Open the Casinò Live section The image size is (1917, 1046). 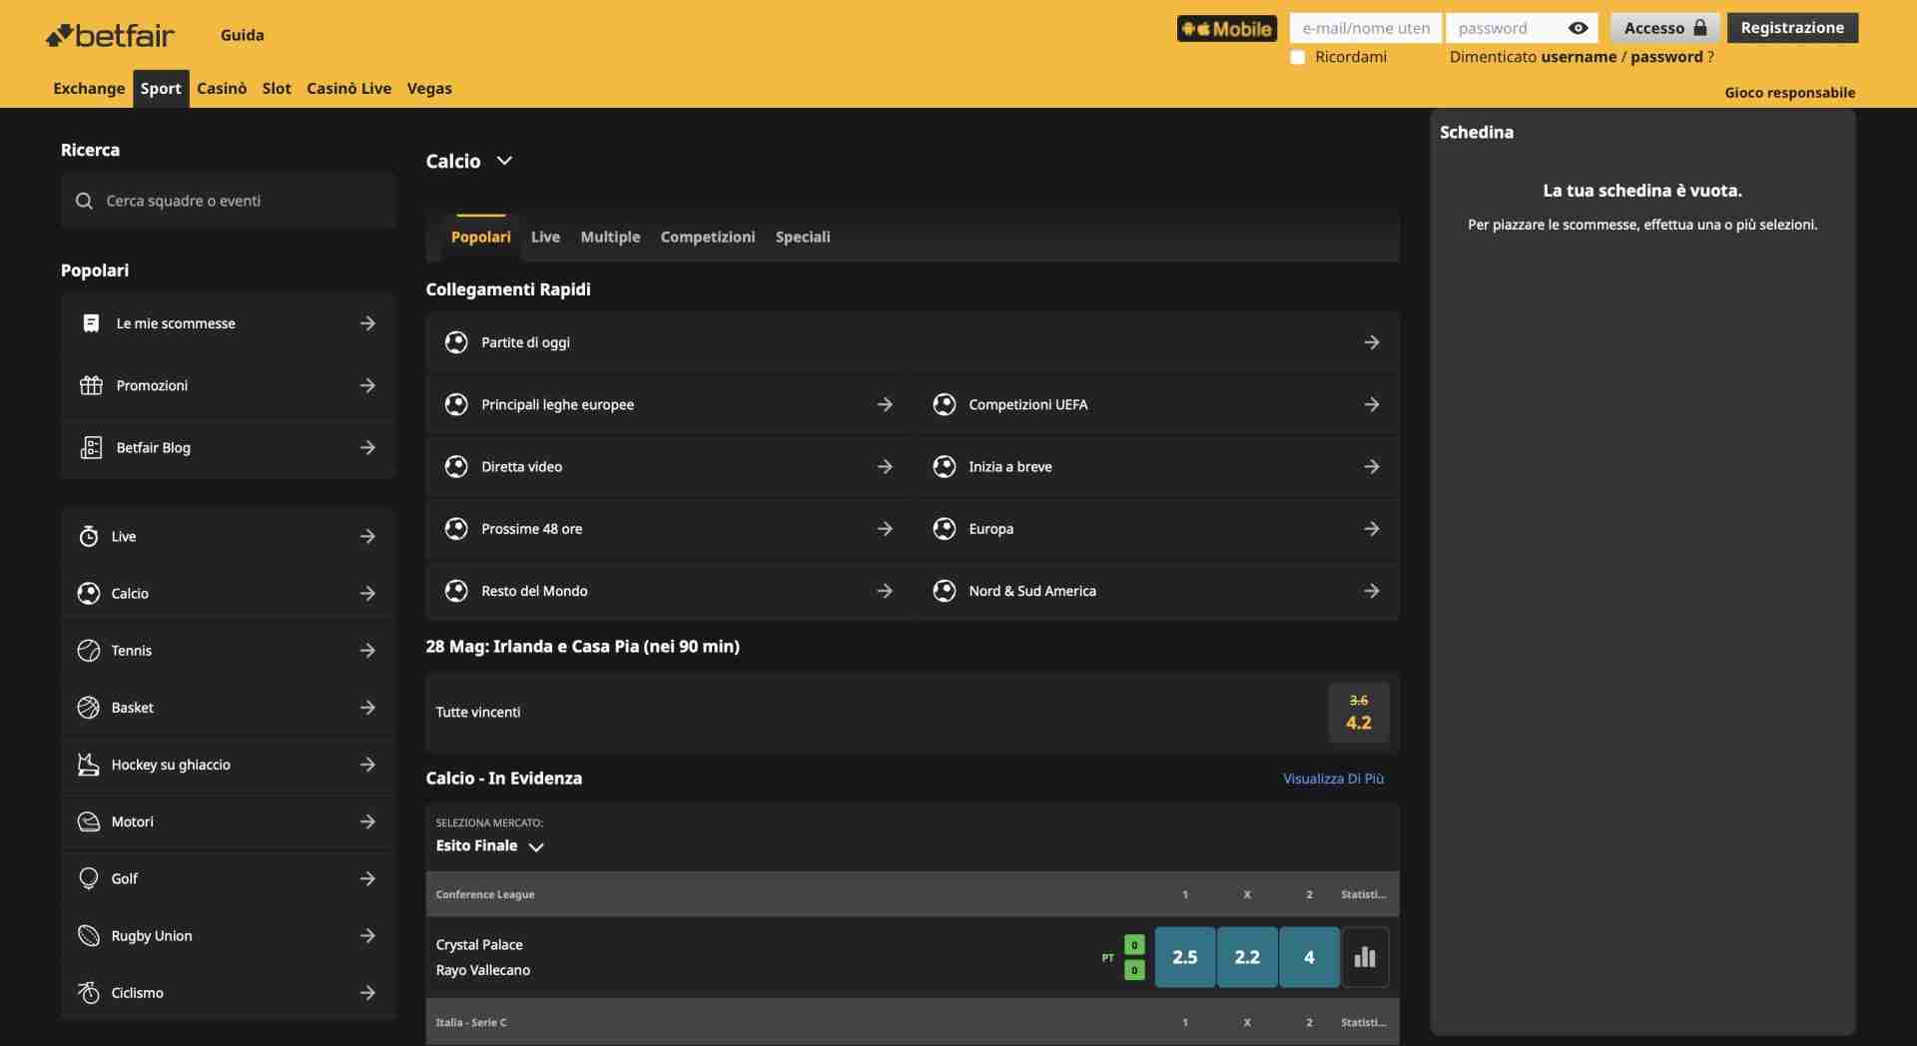348,89
